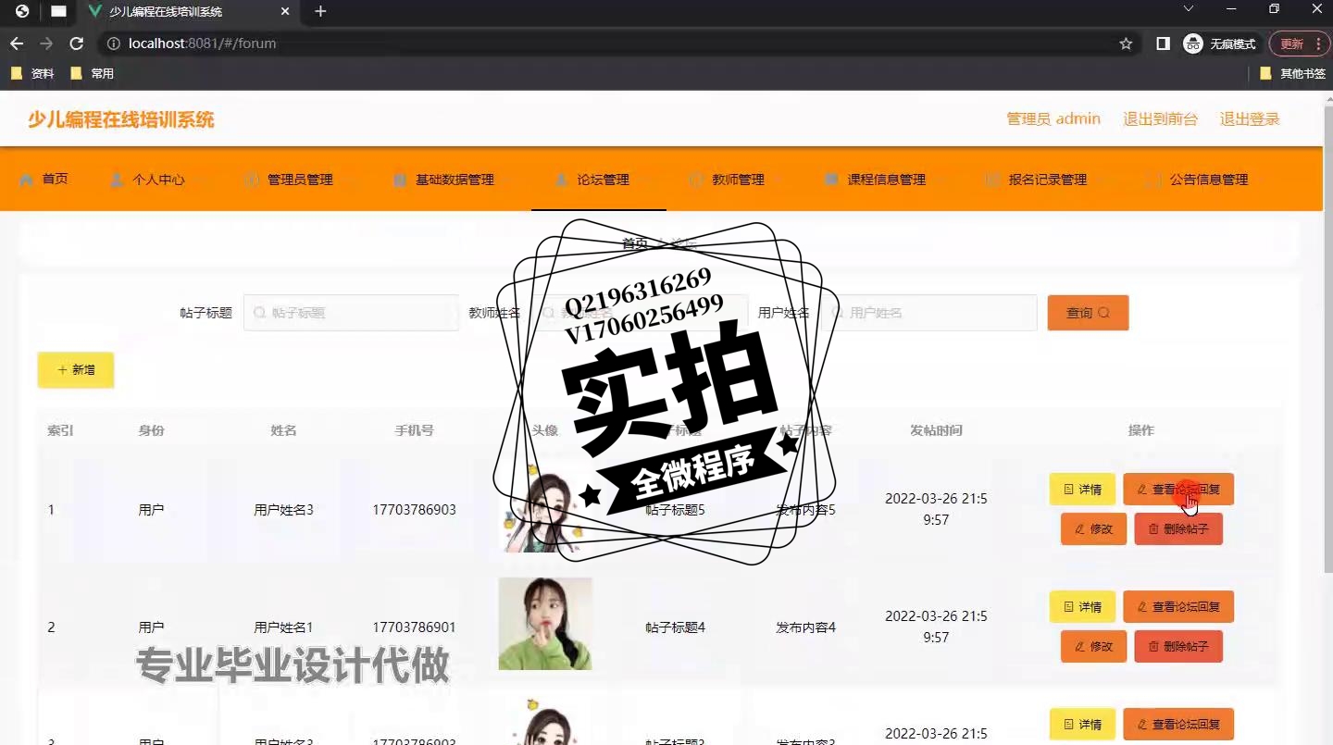Open 详情 for 帖子标题4 row
Viewport: 1333px width, 745px height.
tap(1082, 607)
